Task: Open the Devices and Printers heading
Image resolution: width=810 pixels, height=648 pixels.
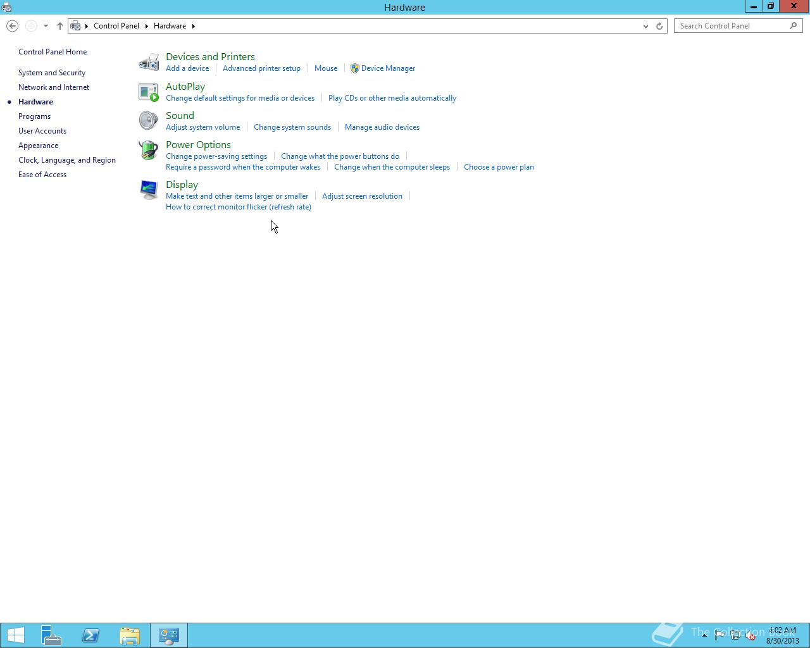Action: [210, 57]
